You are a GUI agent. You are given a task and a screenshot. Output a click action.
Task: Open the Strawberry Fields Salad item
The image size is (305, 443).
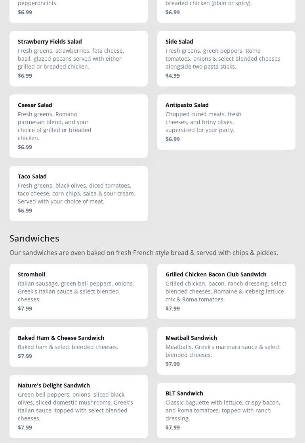(78, 58)
